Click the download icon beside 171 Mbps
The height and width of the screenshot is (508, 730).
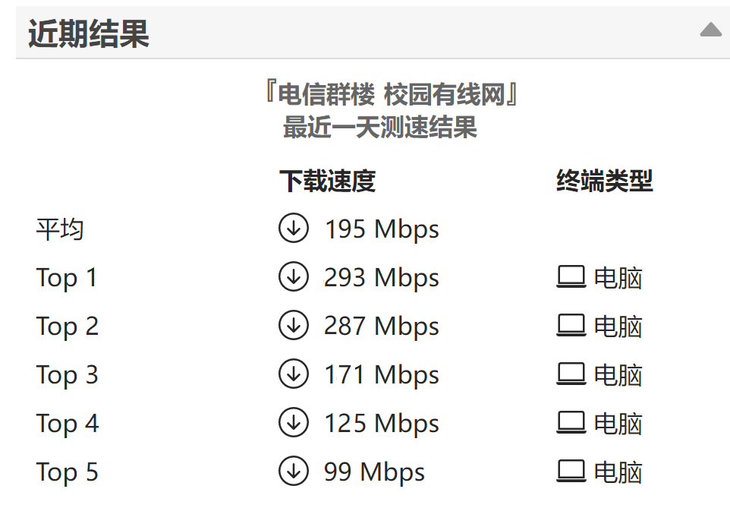pyautogui.click(x=294, y=374)
